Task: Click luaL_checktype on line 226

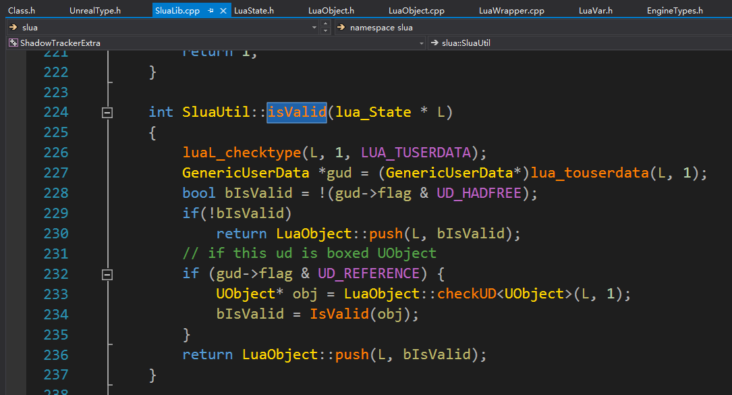Action: [x=242, y=153]
